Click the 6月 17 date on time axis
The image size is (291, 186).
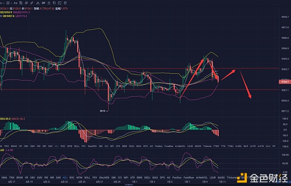[12, 182]
